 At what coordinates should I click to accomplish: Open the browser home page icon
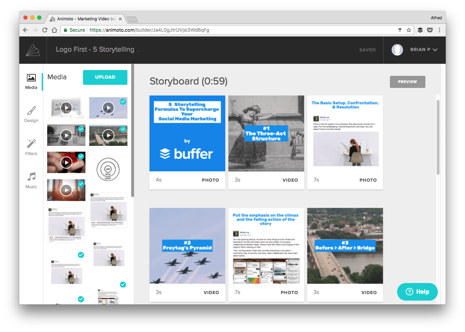click(x=54, y=30)
